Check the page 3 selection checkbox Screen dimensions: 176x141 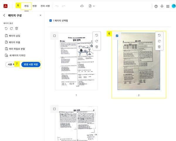pos(55,109)
